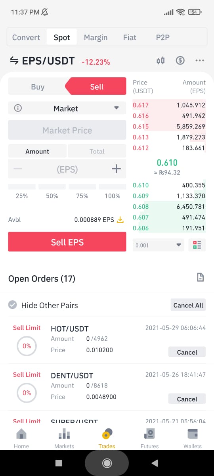
Task: Open the candlestick chart icon
Action: [x=160, y=61]
